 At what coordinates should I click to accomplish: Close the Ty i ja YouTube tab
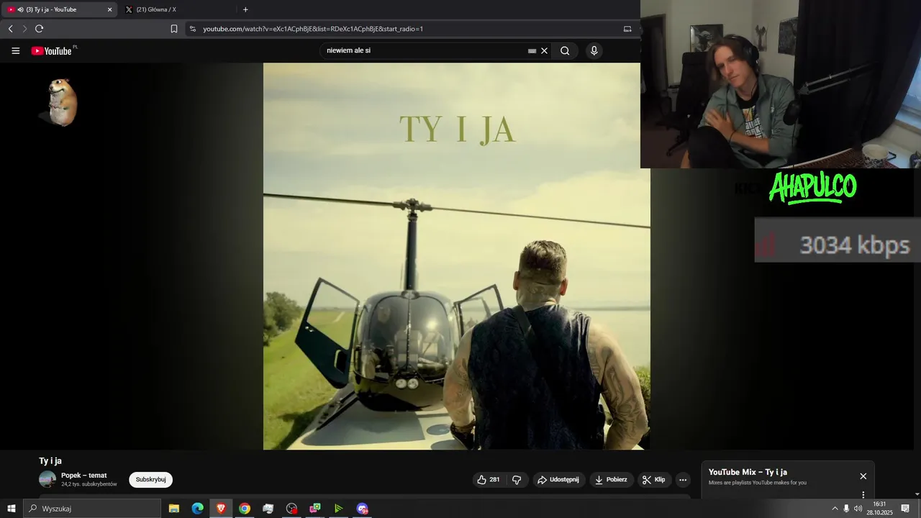tap(109, 9)
